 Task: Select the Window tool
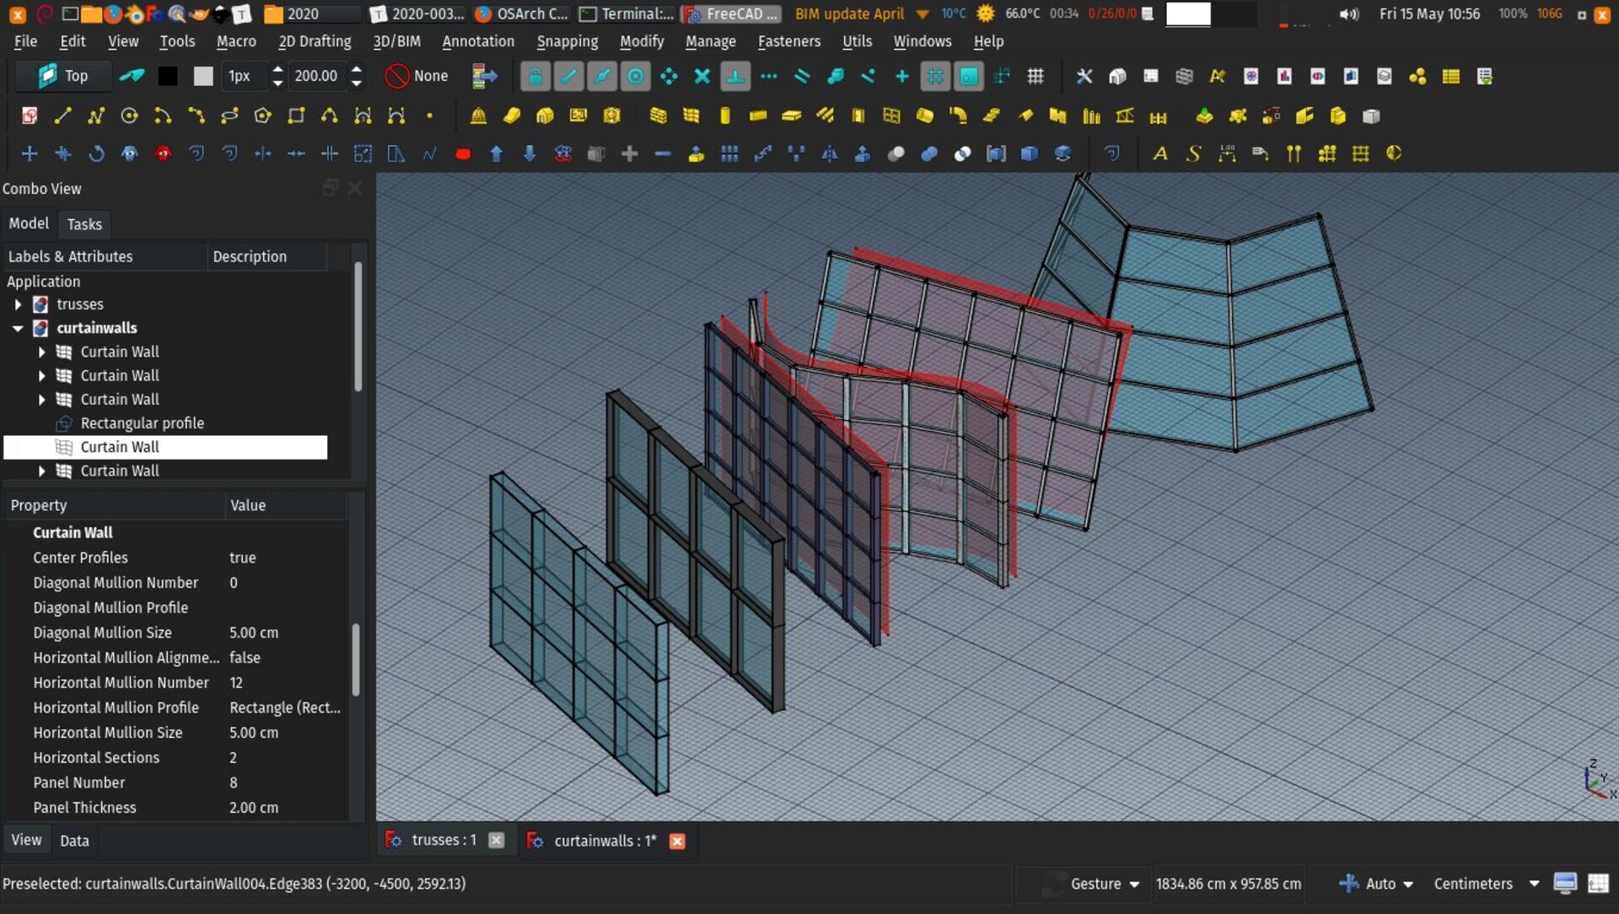[x=891, y=116]
